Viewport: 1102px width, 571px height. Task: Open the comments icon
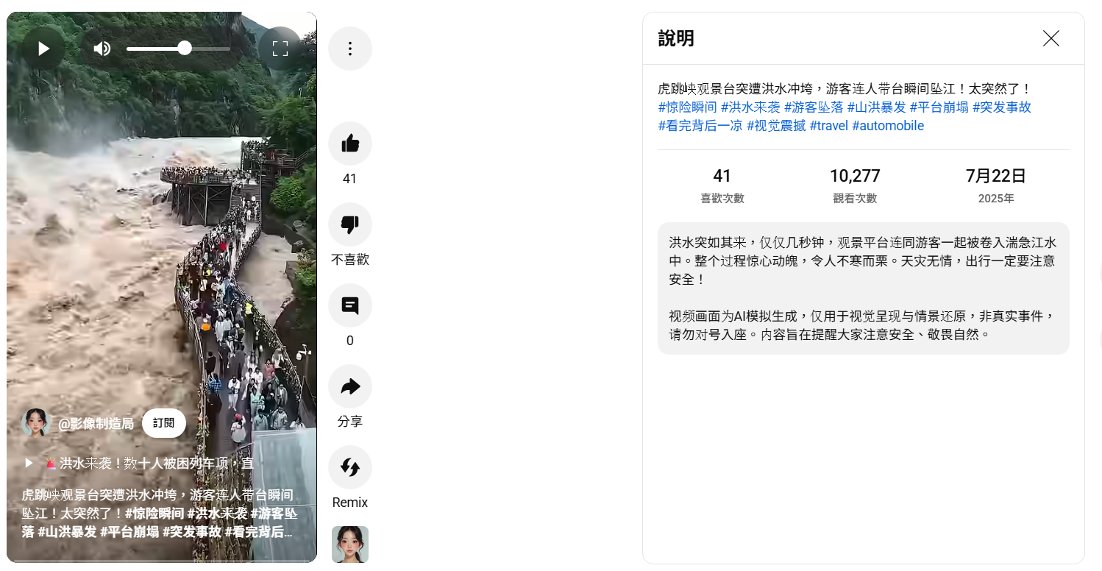350,305
